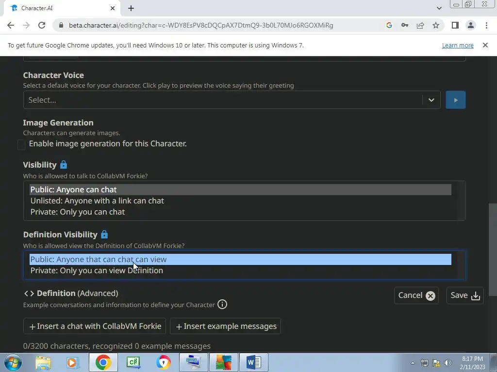Click the Visibility lock icon
497x372 pixels.
tap(64, 165)
